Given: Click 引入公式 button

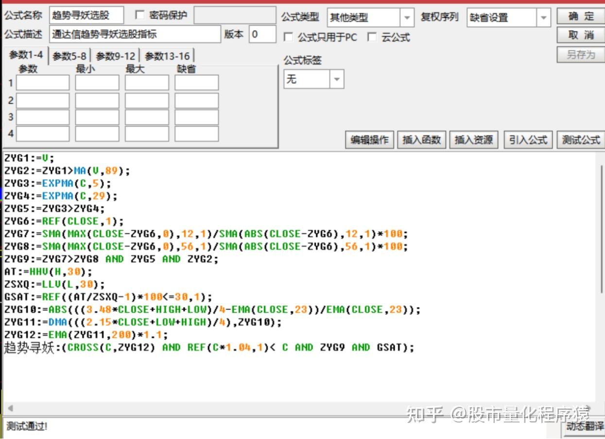Looking at the screenshot, I should 528,140.
